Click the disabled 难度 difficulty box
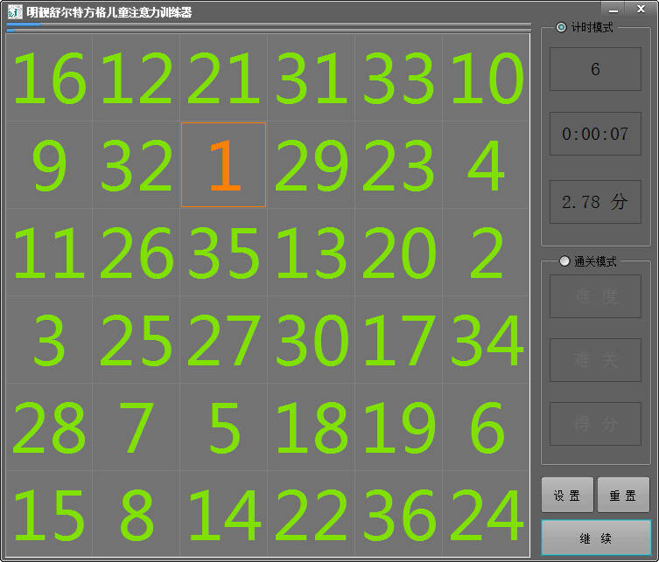 pos(595,296)
